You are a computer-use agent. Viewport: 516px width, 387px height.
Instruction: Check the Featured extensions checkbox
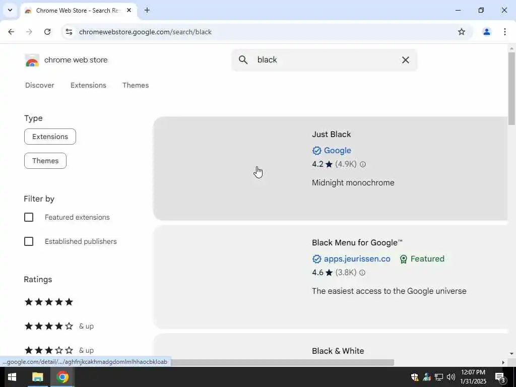[29, 217]
